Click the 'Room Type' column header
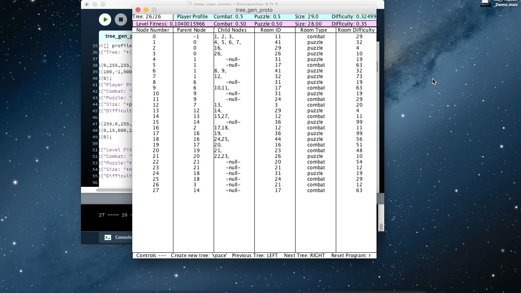The width and height of the screenshot is (521, 293). pyautogui.click(x=314, y=30)
